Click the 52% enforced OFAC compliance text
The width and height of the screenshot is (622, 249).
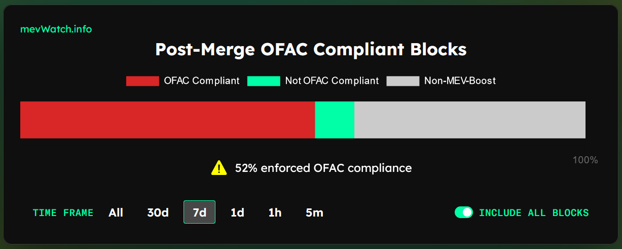tap(323, 168)
